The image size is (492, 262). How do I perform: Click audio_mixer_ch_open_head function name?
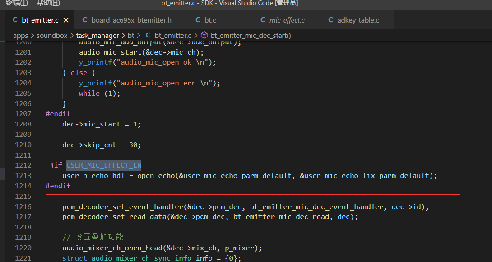(112, 248)
